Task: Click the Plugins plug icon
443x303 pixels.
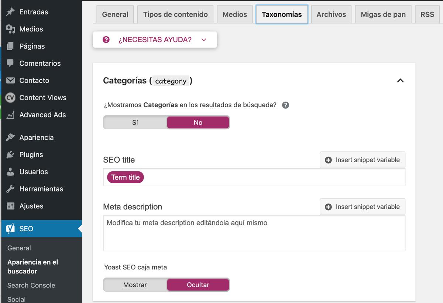Action: [11, 154]
